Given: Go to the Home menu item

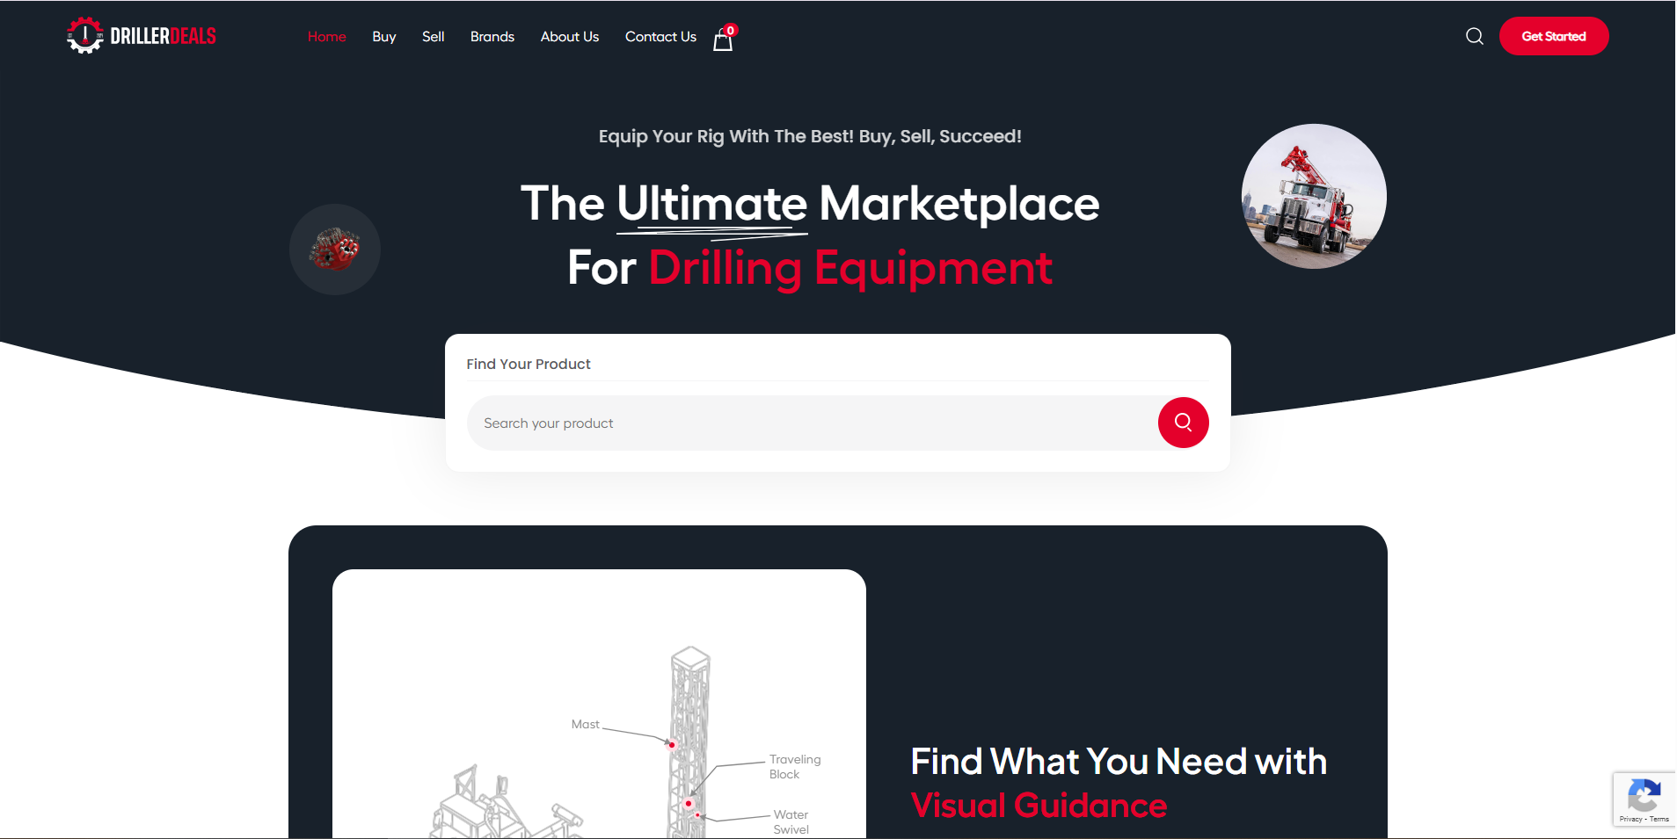Looking at the screenshot, I should click(326, 37).
